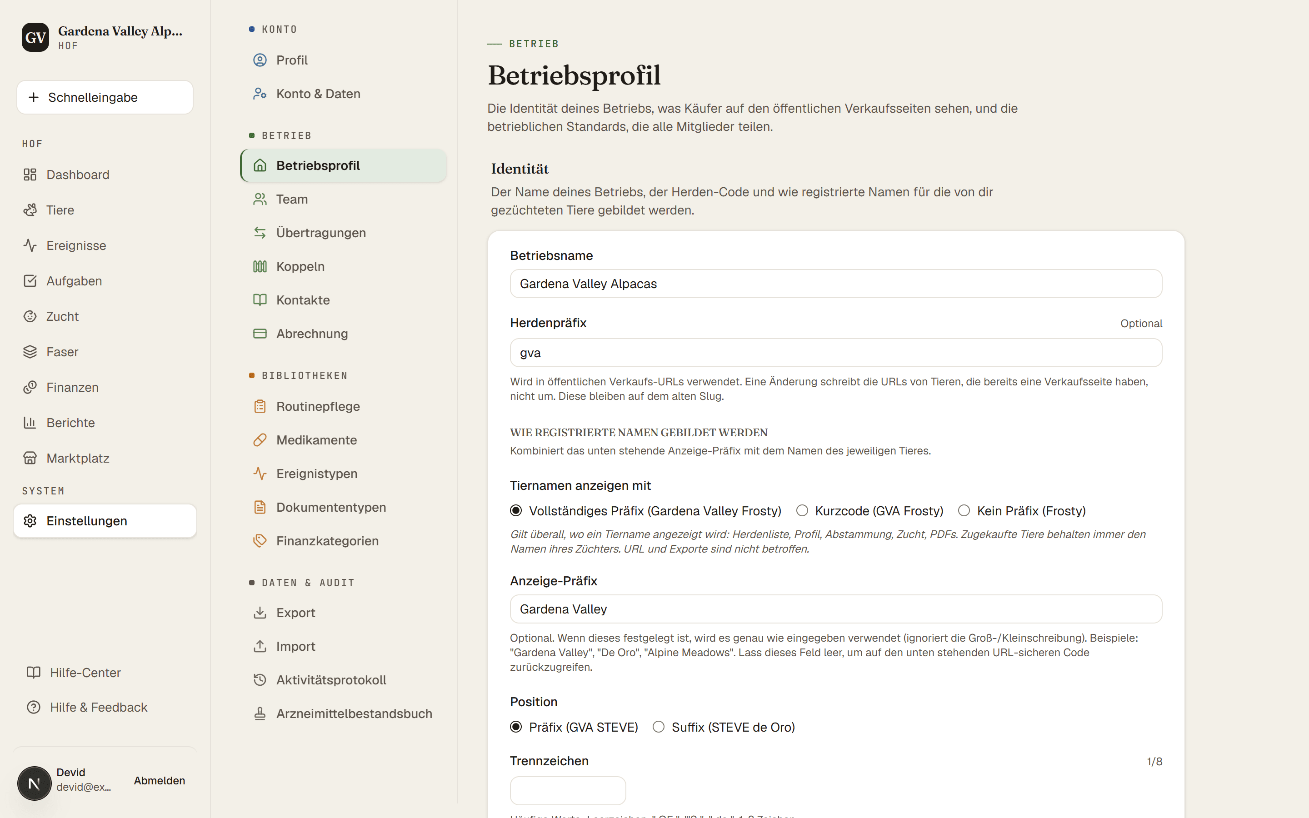
Task: Click the Übertragungen arrows icon
Action: coord(260,233)
